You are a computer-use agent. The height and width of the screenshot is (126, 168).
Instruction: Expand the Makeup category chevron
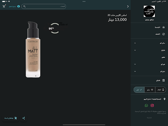click(x=135, y=50)
